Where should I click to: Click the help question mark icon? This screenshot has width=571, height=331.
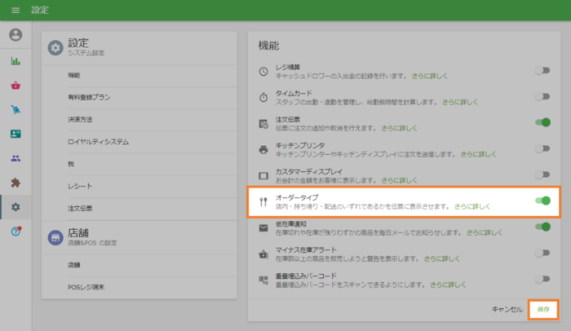tap(15, 232)
